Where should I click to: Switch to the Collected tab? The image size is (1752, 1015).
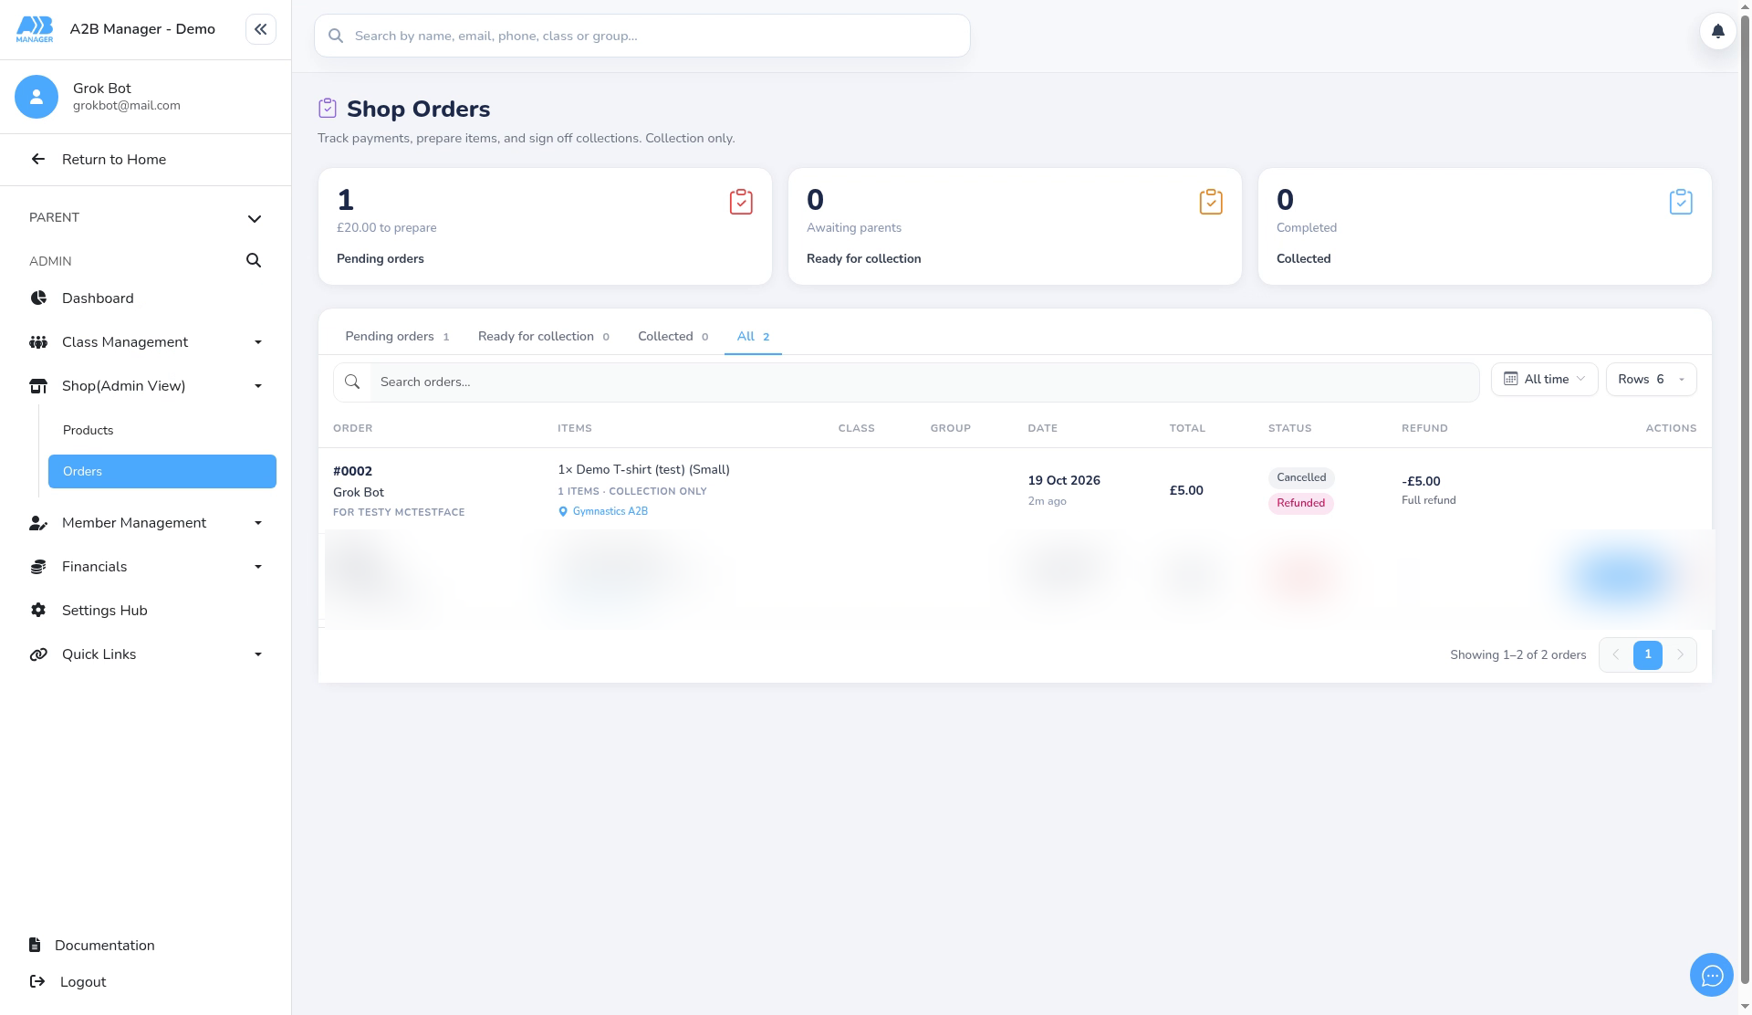point(673,336)
